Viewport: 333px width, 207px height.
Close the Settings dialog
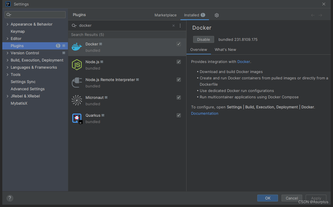(x=324, y=4)
